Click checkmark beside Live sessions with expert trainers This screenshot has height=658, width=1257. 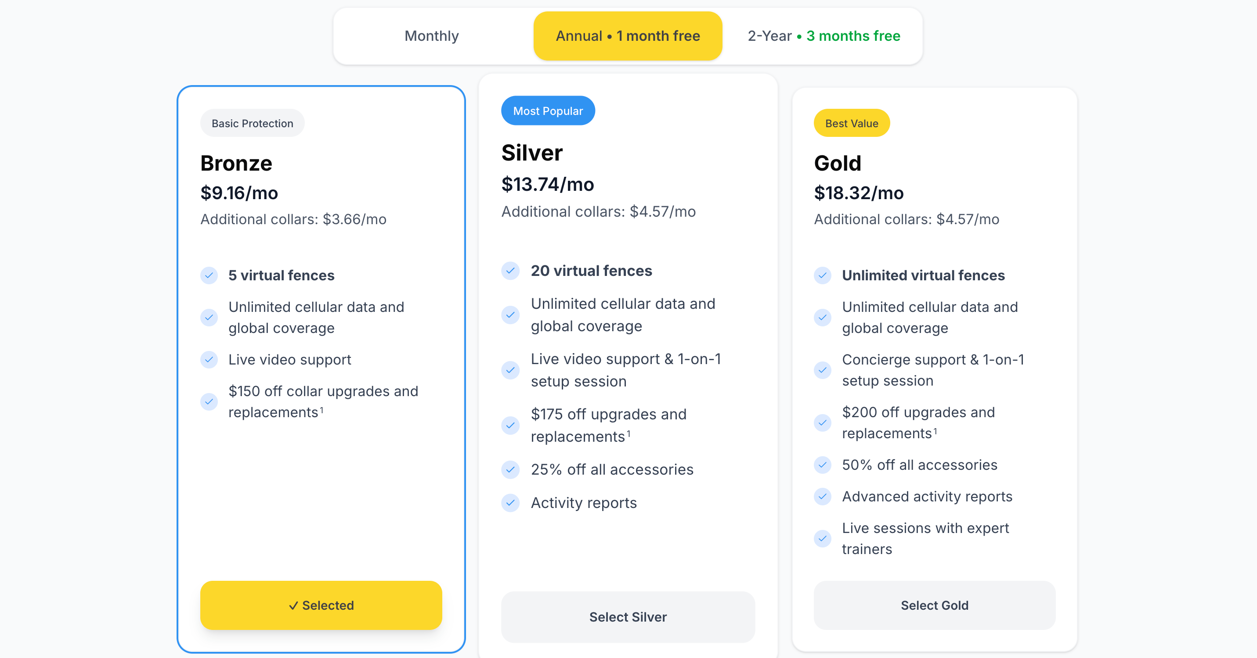[x=822, y=539]
